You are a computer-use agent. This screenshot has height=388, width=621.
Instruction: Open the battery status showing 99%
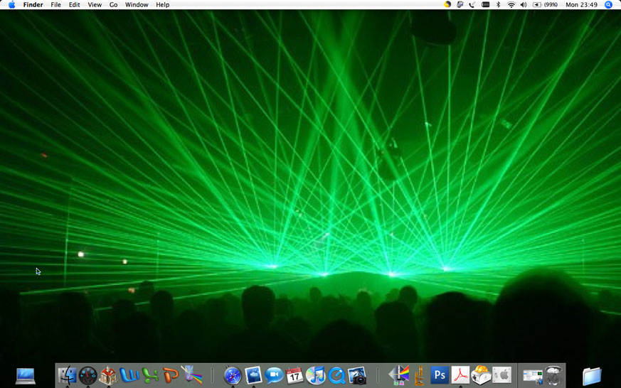pos(546,5)
